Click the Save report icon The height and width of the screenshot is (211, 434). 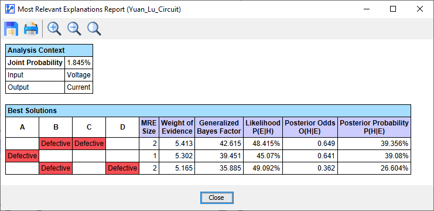11,29
